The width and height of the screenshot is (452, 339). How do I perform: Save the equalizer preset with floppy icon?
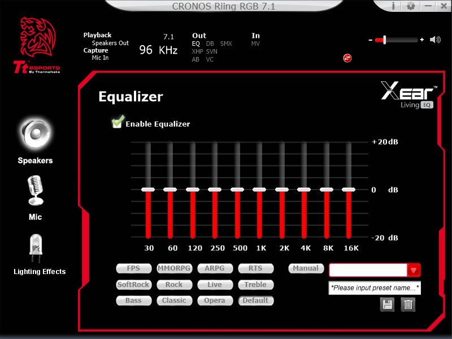click(388, 305)
